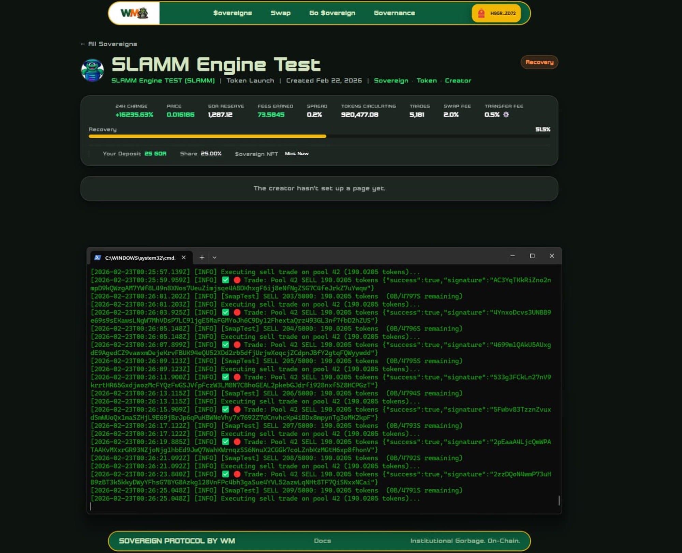
Task: Open a new terminal tab with the plus icon
Action: [202, 258]
